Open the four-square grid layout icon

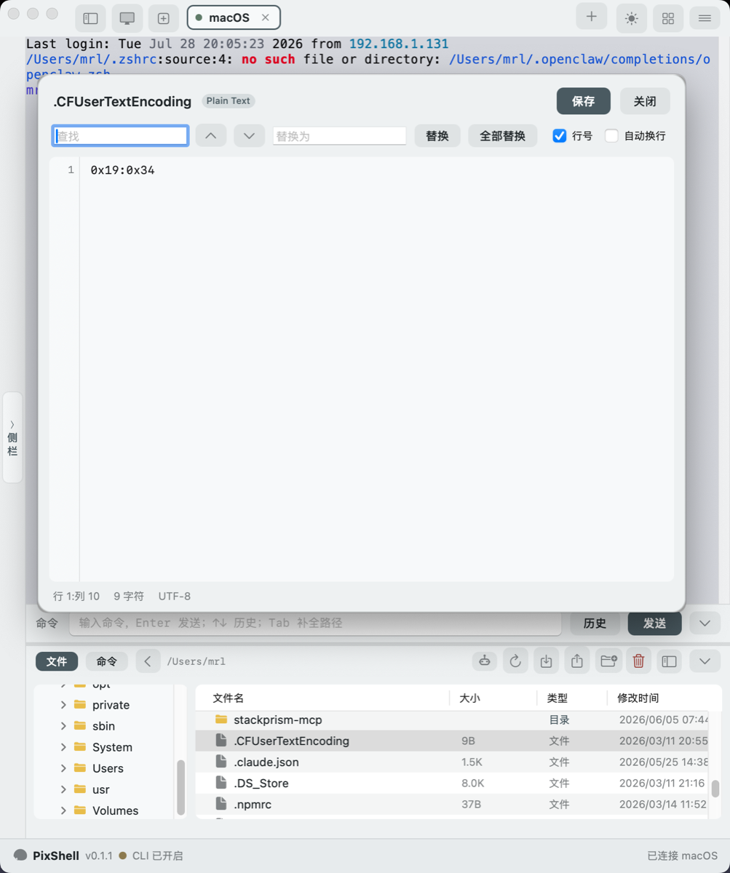(667, 18)
